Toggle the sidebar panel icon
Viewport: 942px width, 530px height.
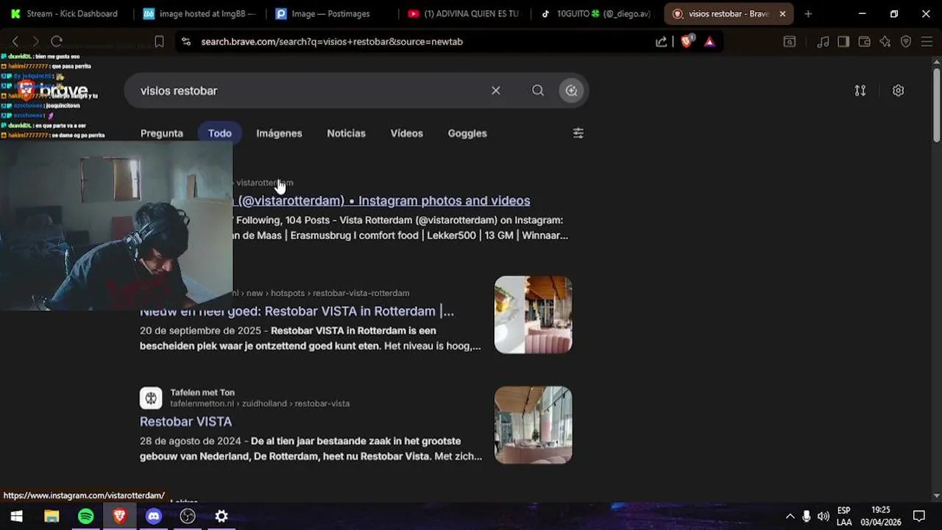pyautogui.click(x=843, y=42)
